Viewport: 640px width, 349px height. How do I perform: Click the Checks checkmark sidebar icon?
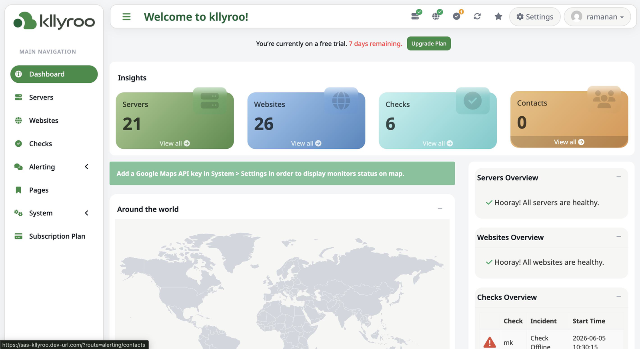click(x=18, y=144)
